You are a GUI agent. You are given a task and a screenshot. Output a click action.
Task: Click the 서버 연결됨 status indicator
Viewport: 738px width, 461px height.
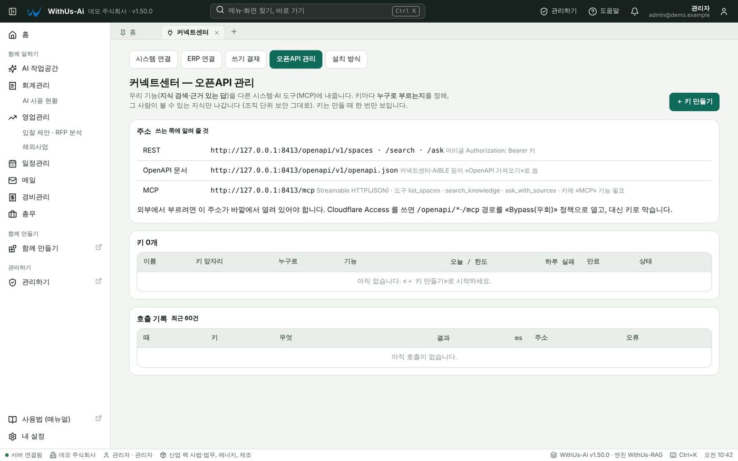(24, 455)
